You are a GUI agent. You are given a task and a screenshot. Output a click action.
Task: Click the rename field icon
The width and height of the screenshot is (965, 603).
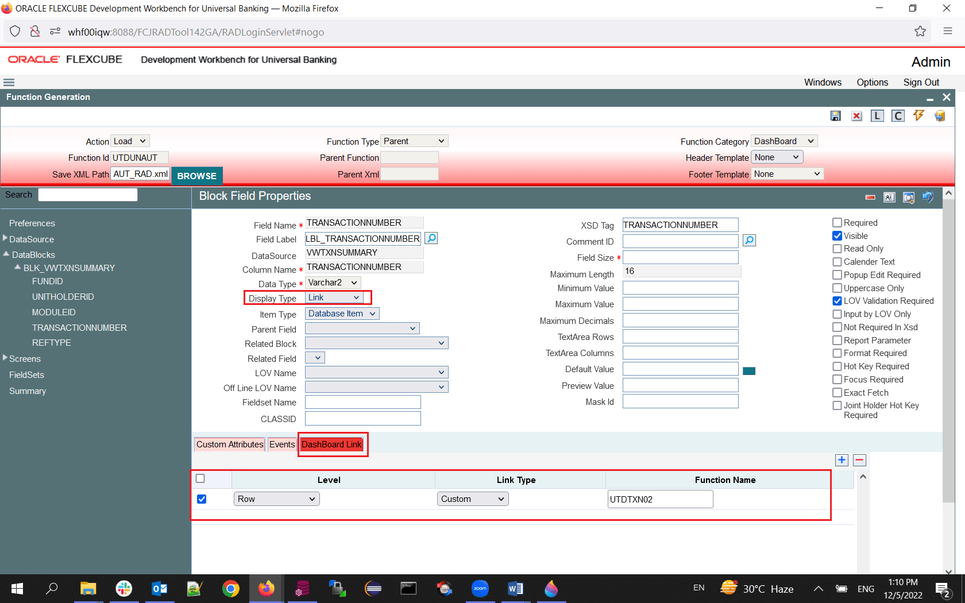pos(889,198)
